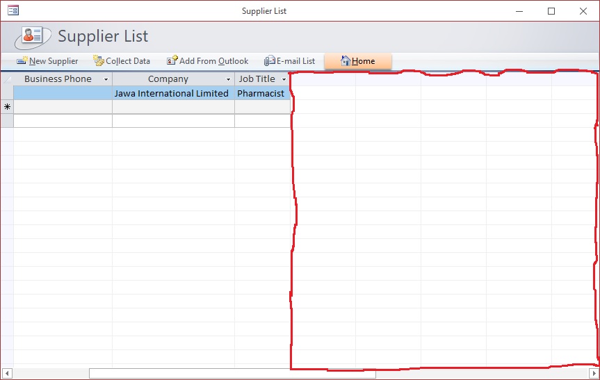
Task: Select the Business Phone column header
Action: (x=63, y=79)
